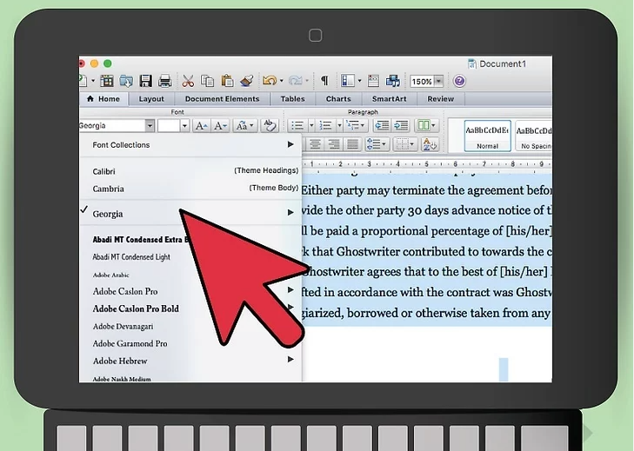The height and width of the screenshot is (451, 634).
Task: Click the Paste clipboard icon
Action: click(227, 81)
